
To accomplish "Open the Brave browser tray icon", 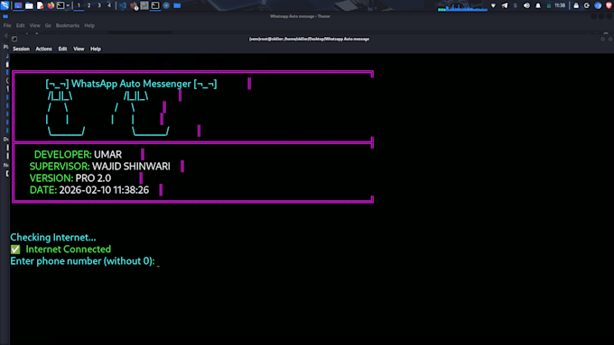I will 609,5.
